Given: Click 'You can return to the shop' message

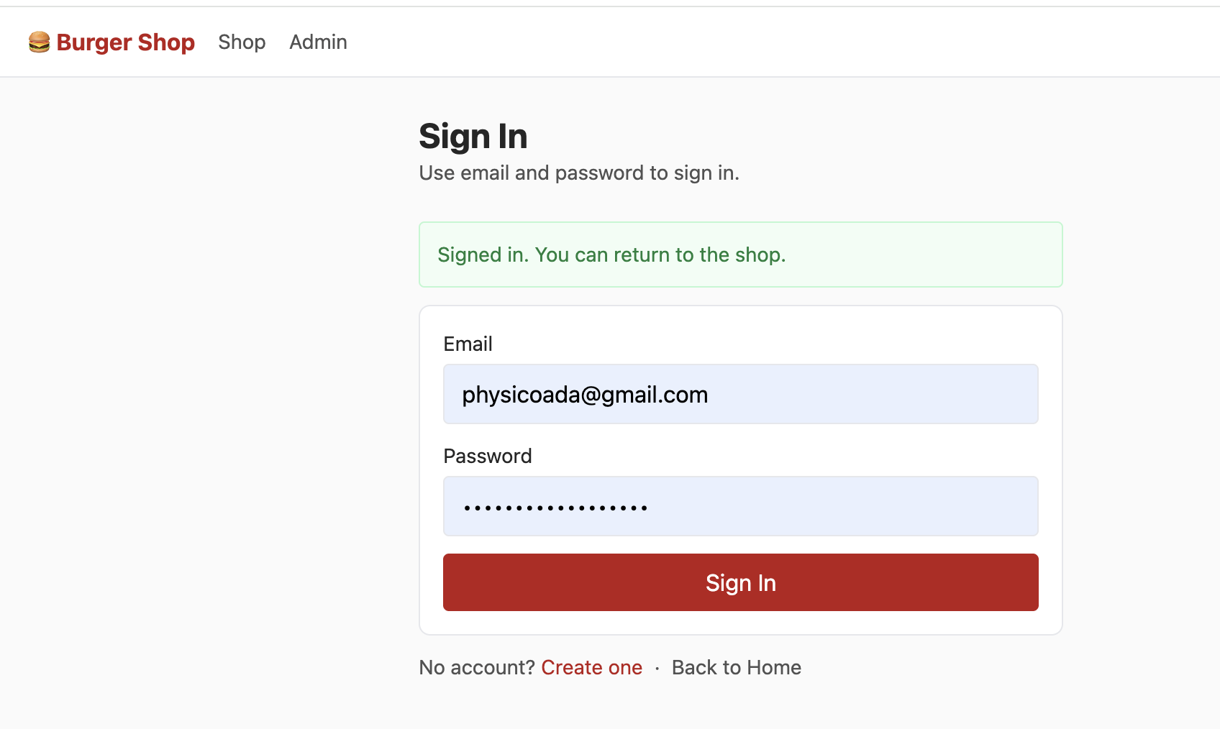Looking at the screenshot, I should [x=660, y=255].
